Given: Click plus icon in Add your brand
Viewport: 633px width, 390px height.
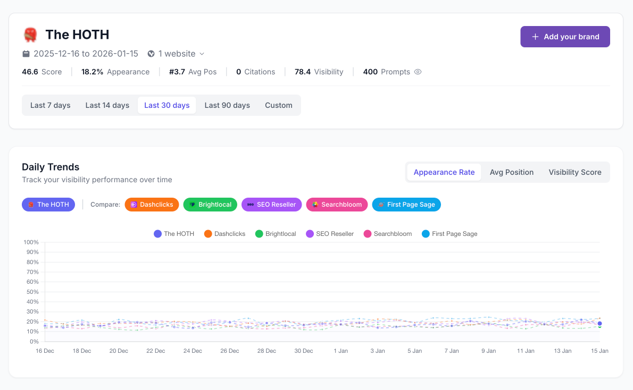Looking at the screenshot, I should click(x=535, y=37).
